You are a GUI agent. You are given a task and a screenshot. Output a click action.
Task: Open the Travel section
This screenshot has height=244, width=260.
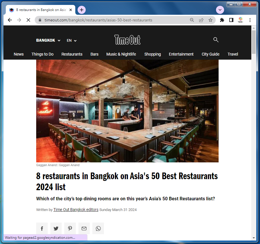tap(233, 54)
